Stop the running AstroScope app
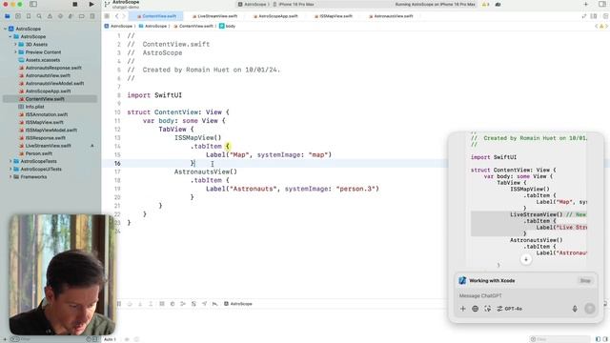 click(74, 4)
